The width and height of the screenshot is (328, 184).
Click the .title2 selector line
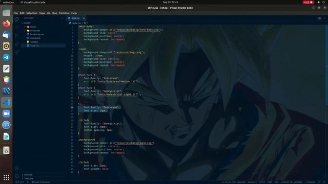(84, 163)
